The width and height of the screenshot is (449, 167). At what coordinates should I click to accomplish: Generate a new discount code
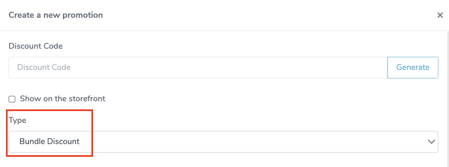412,67
